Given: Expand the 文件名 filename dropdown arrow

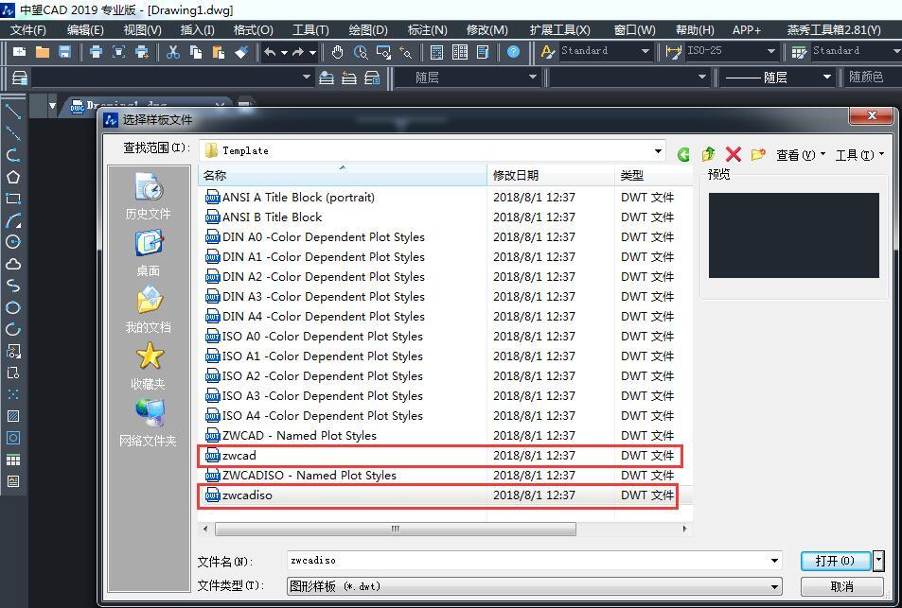Looking at the screenshot, I should click(774, 561).
